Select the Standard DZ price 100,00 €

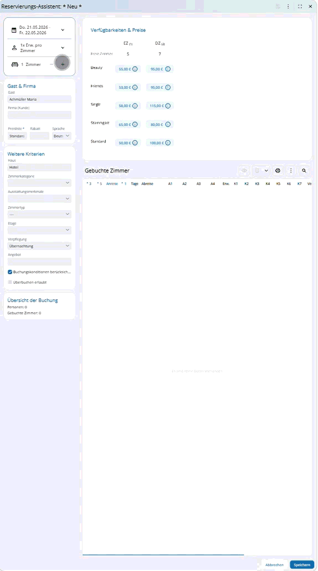click(156, 143)
